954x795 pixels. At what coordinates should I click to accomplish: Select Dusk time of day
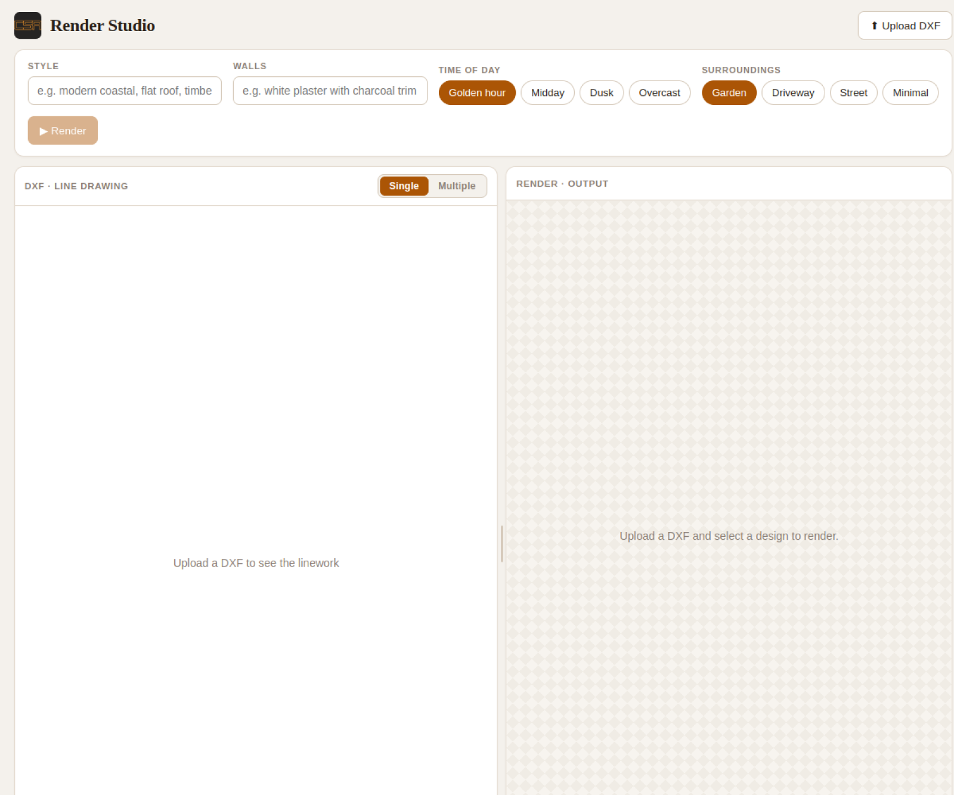point(602,92)
